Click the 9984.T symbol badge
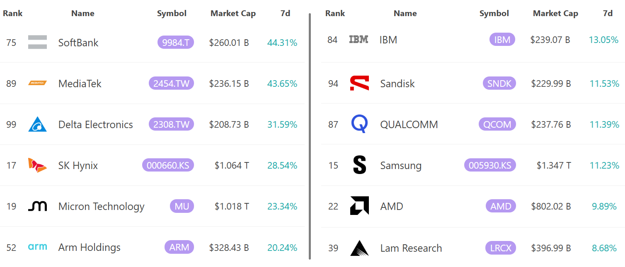Screen dimensions: 625x267 [x=176, y=42]
